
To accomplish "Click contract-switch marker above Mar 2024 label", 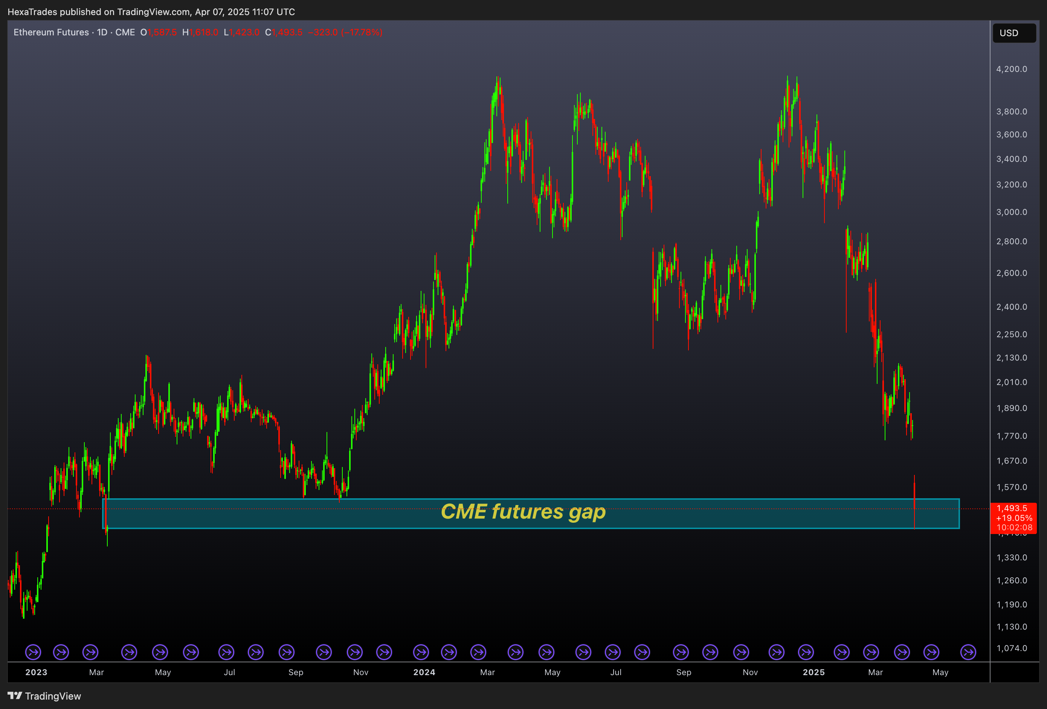I will click(x=478, y=652).
